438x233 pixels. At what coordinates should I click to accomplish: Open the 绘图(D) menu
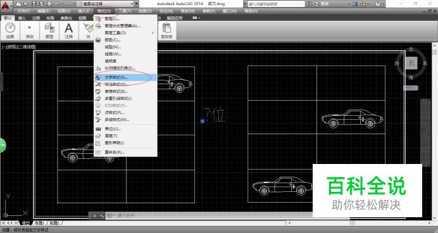[x=145, y=11]
